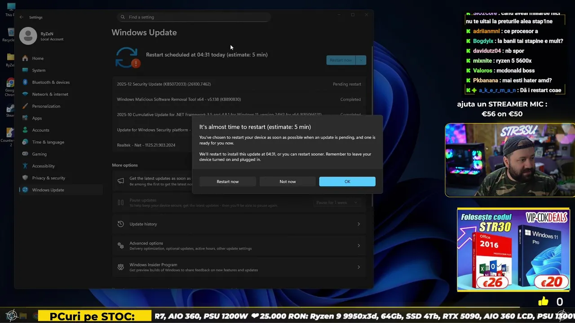575x323 pixels.
Task: Open the Home page icon in sidebar
Action: pyautogui.click(x=25, y=58)
